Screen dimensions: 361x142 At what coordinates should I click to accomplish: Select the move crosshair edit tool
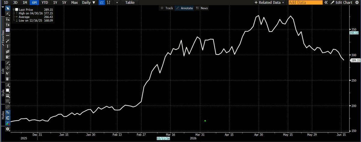click(x=8, y=68)
